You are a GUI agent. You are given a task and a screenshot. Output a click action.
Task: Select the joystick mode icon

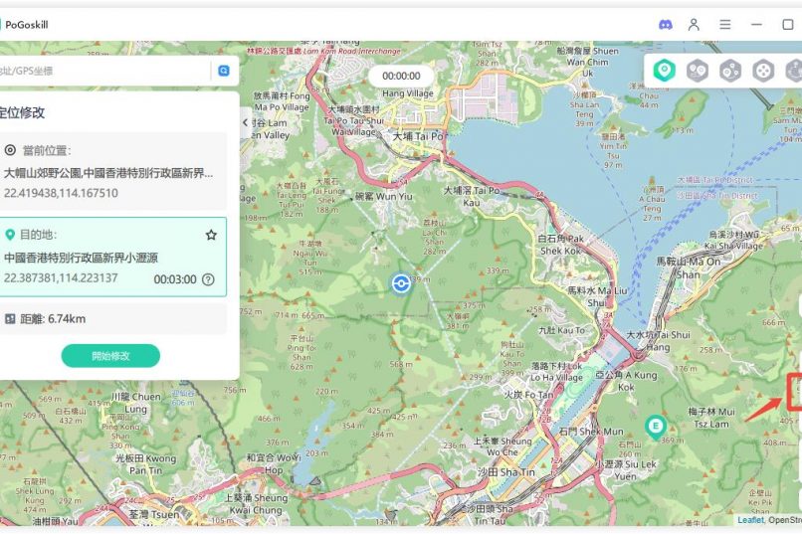click(763, 70)
